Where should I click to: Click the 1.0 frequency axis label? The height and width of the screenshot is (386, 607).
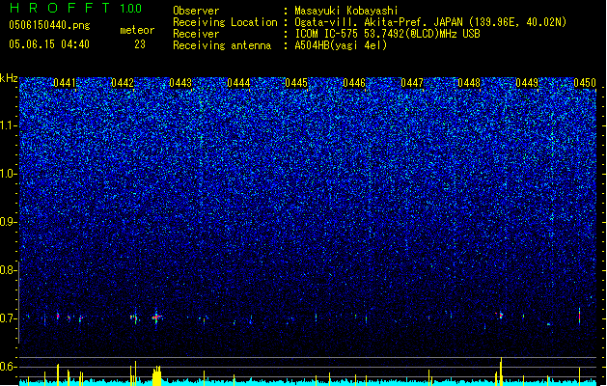coord(8,174)
